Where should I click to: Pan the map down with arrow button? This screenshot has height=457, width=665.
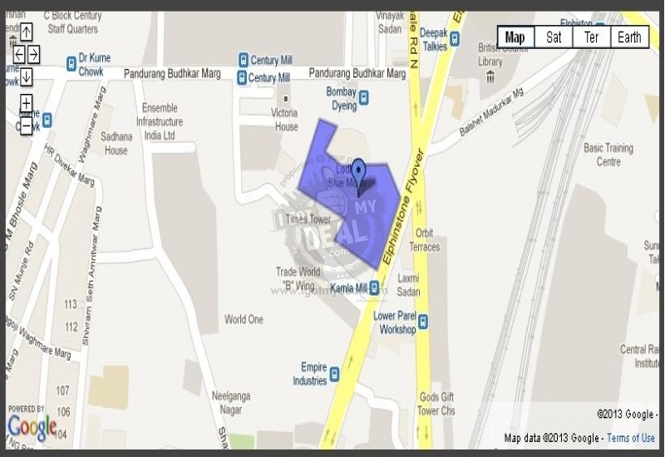point(27,76)
